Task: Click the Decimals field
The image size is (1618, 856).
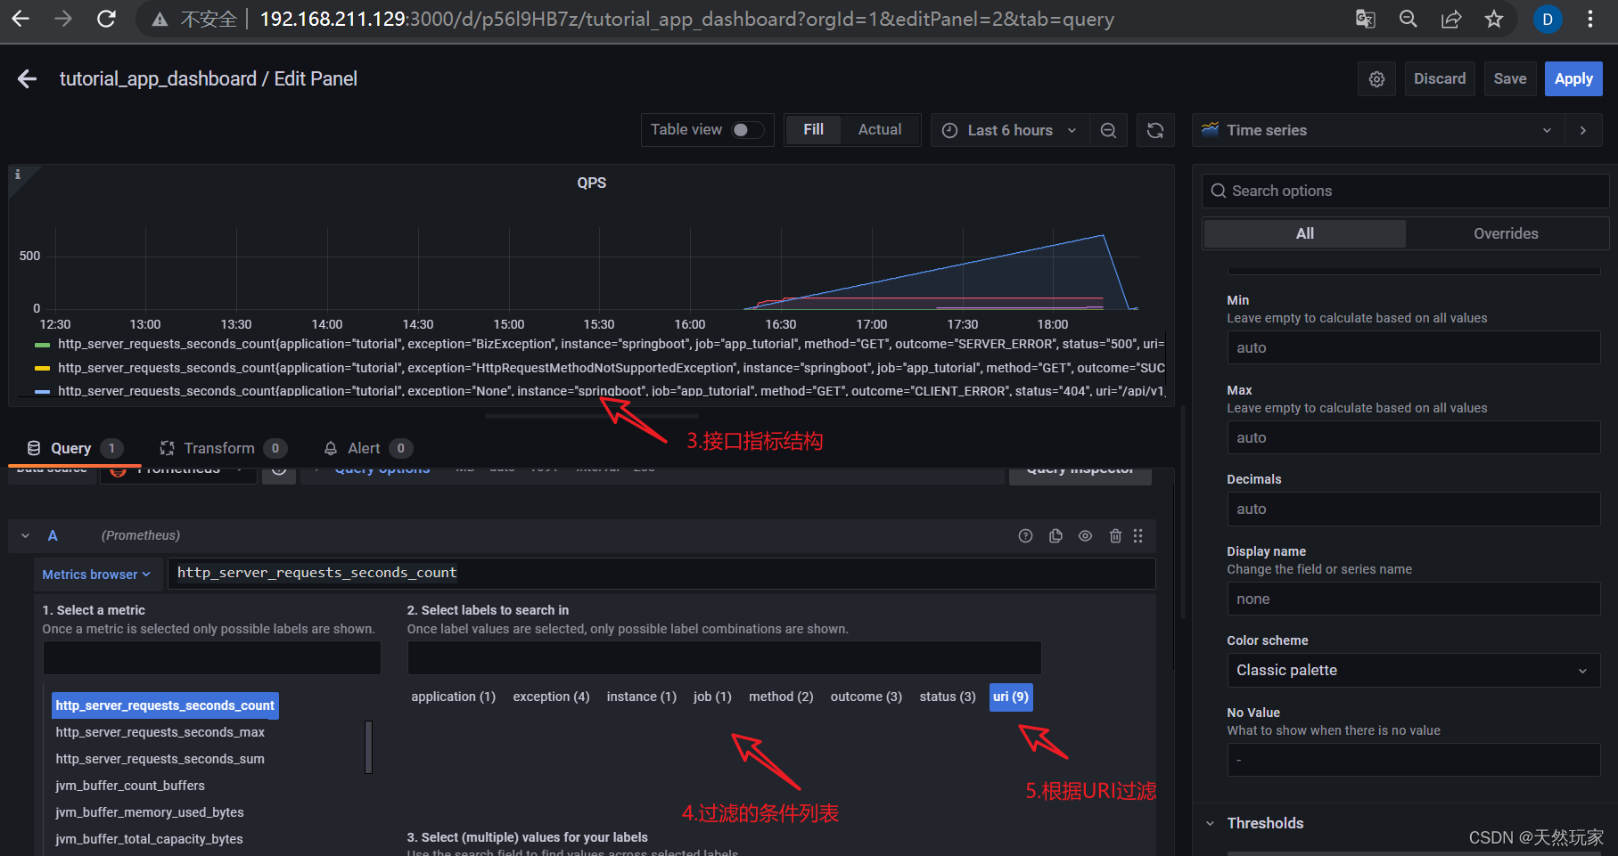Action: click(x=1413, y=509)
